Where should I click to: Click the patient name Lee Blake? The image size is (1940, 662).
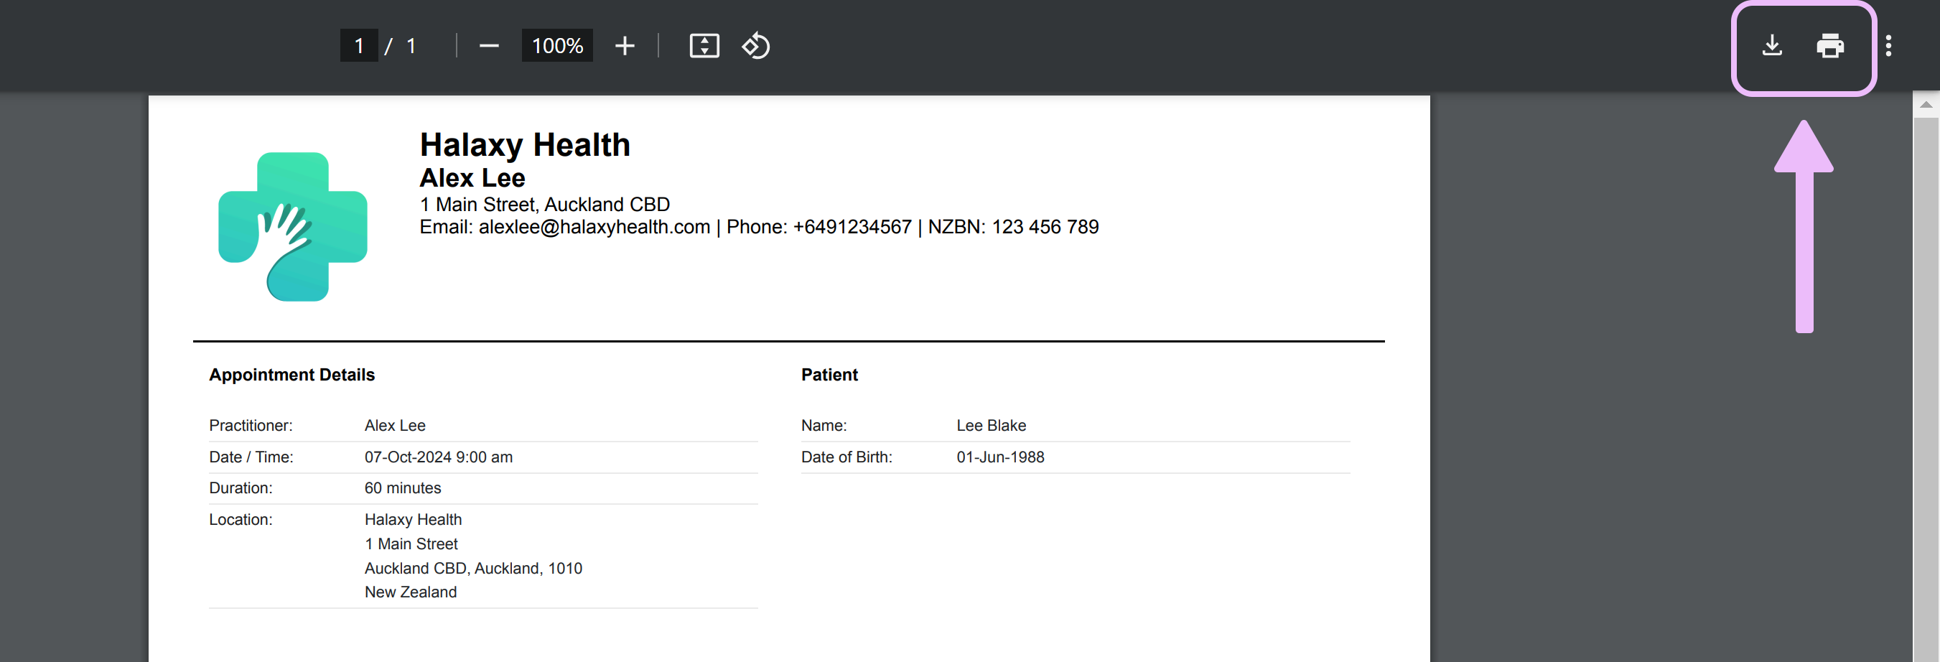pyautogui.click(x=991, y=426)
